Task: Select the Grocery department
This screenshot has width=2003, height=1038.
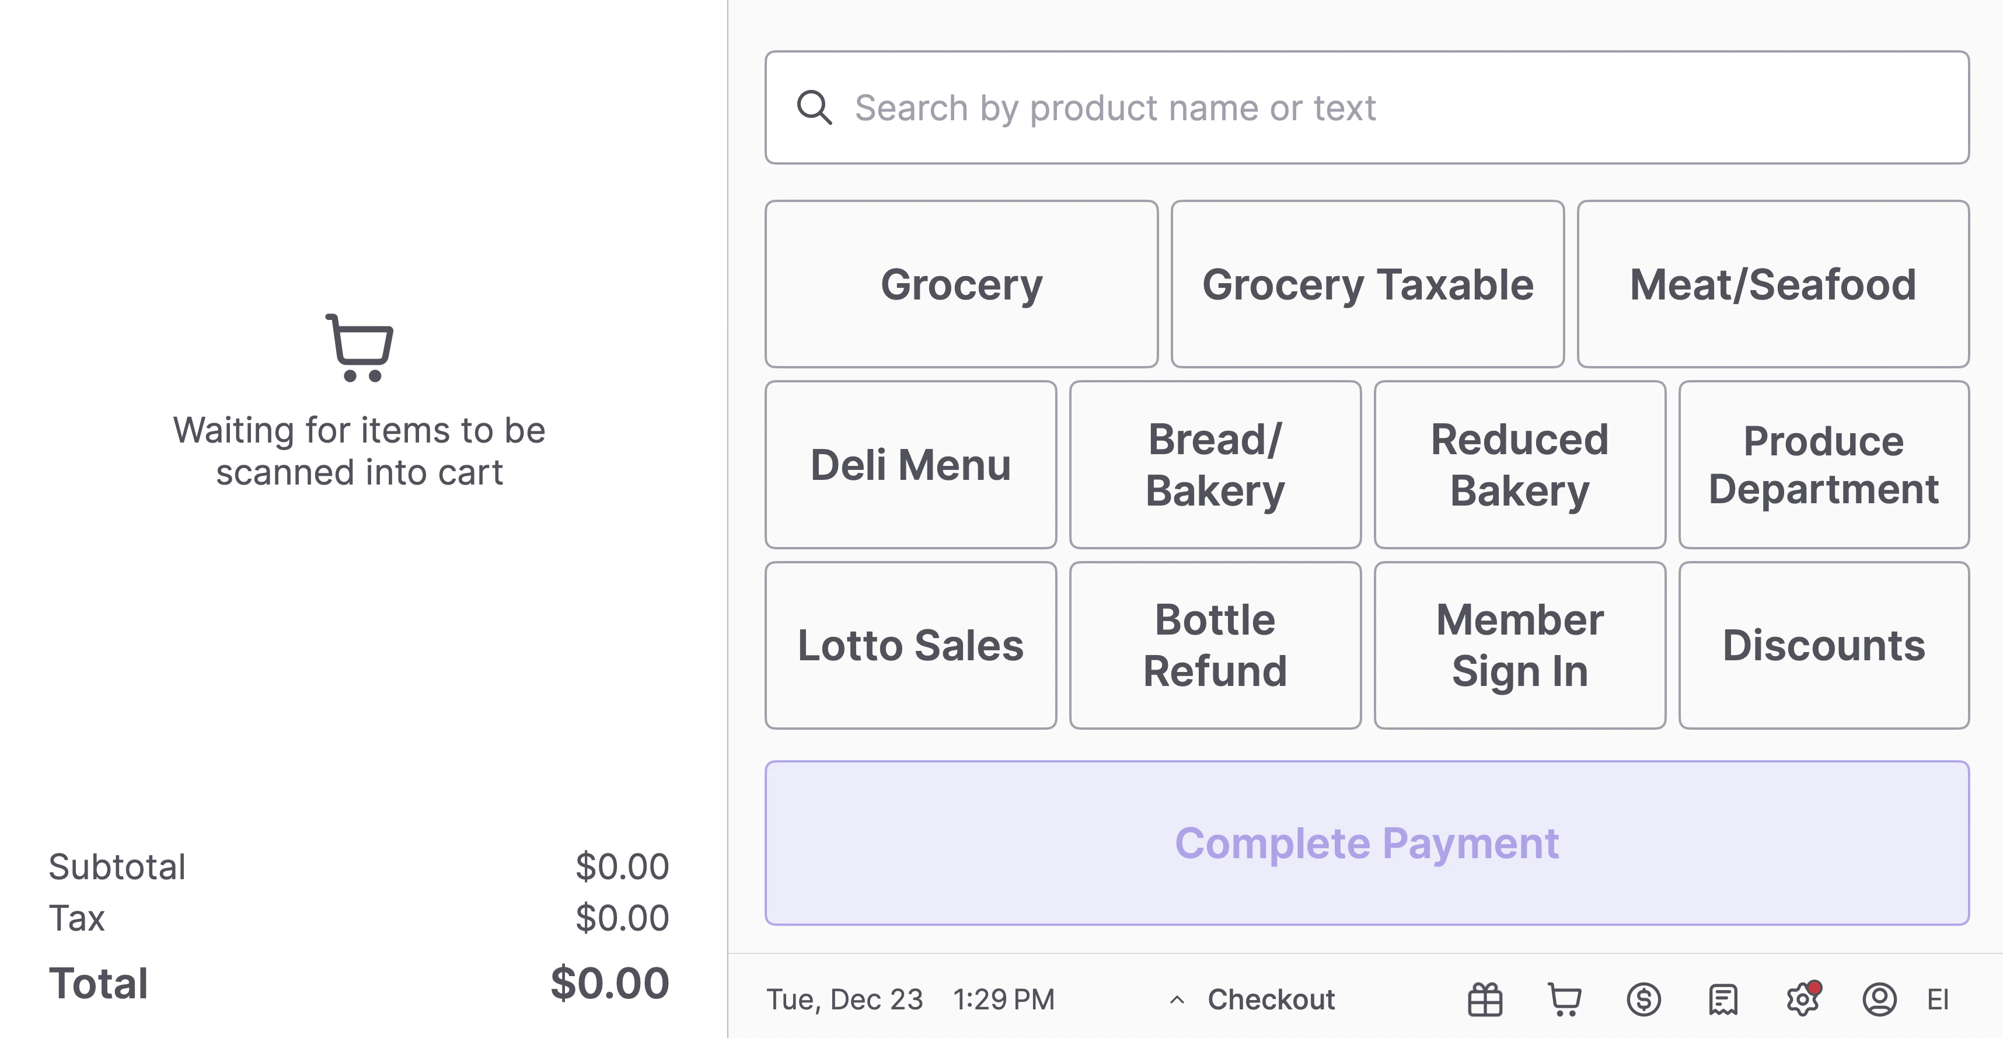Action: pyautogui.click(x=961, y=284)
